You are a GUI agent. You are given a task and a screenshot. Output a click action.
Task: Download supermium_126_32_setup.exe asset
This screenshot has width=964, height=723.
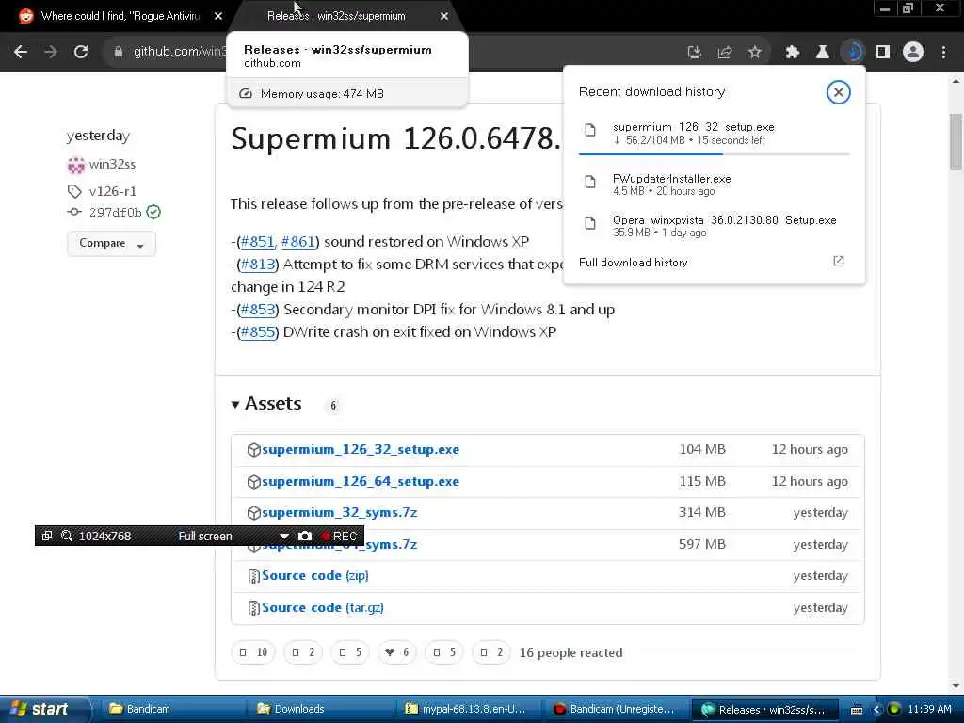click(x=361, y=449)
